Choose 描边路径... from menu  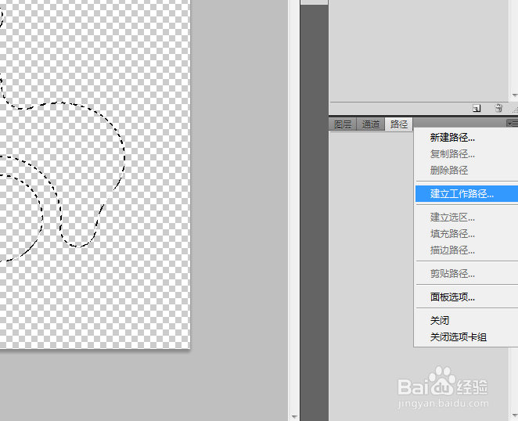click(466, 250)
